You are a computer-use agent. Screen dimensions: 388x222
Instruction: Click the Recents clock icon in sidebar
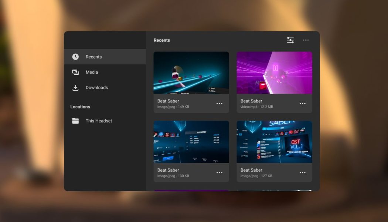(75, 57)
